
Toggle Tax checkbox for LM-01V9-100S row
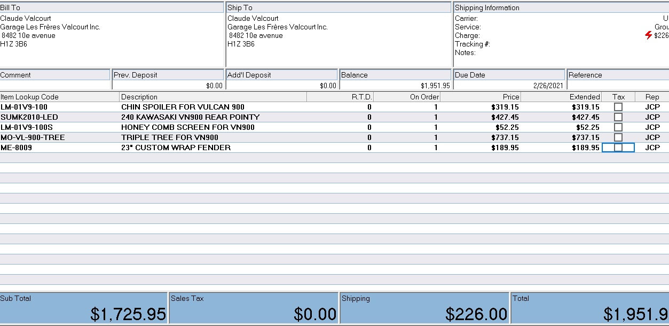(x=618, y=127)
